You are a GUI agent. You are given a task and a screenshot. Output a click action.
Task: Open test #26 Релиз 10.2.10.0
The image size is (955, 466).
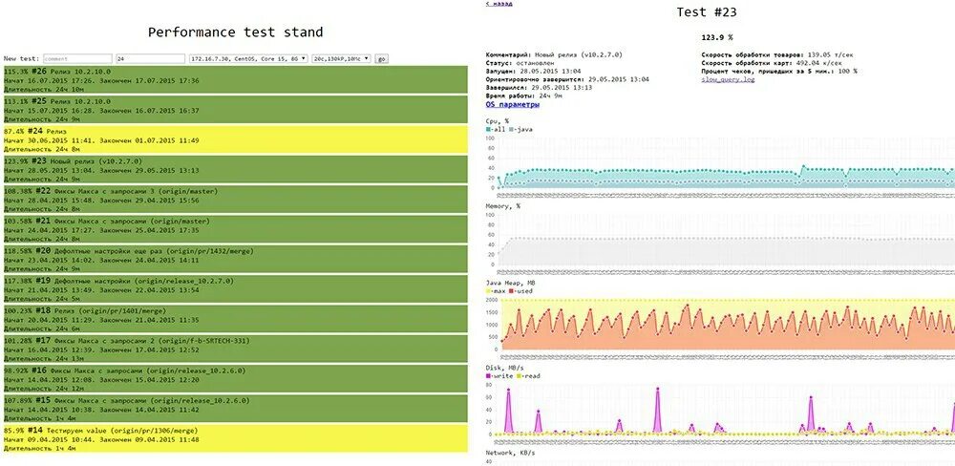click(235, 79)
